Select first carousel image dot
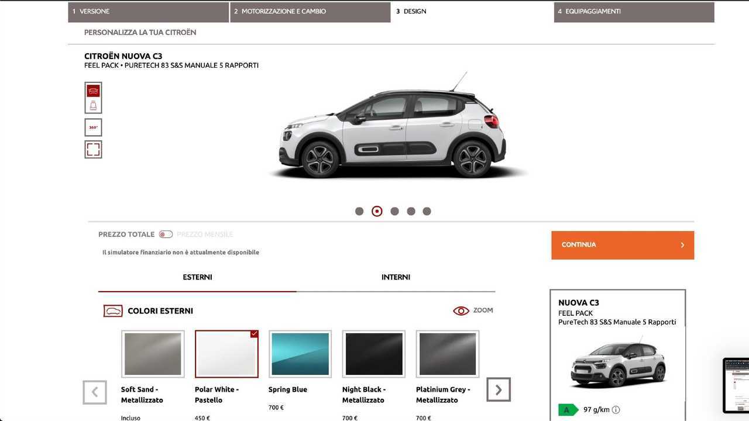 click(x=359, y=211)
